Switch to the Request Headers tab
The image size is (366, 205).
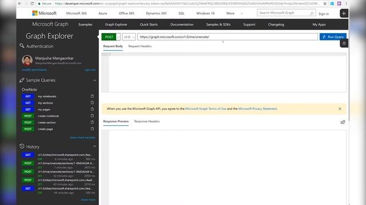point(140,46)
